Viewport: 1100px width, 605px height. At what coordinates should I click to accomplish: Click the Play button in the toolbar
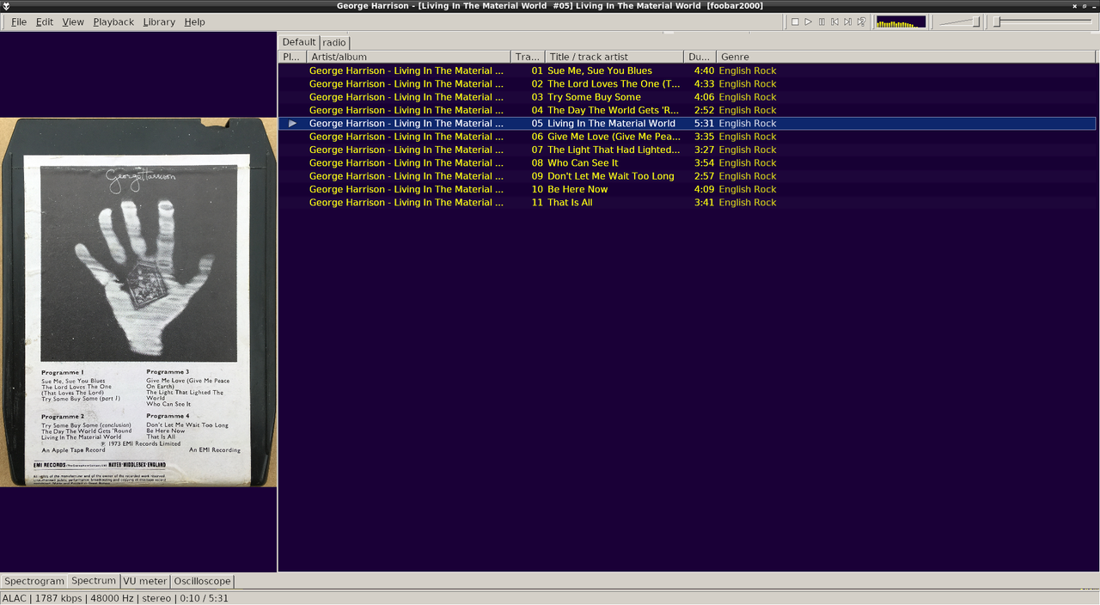[808, 21]
